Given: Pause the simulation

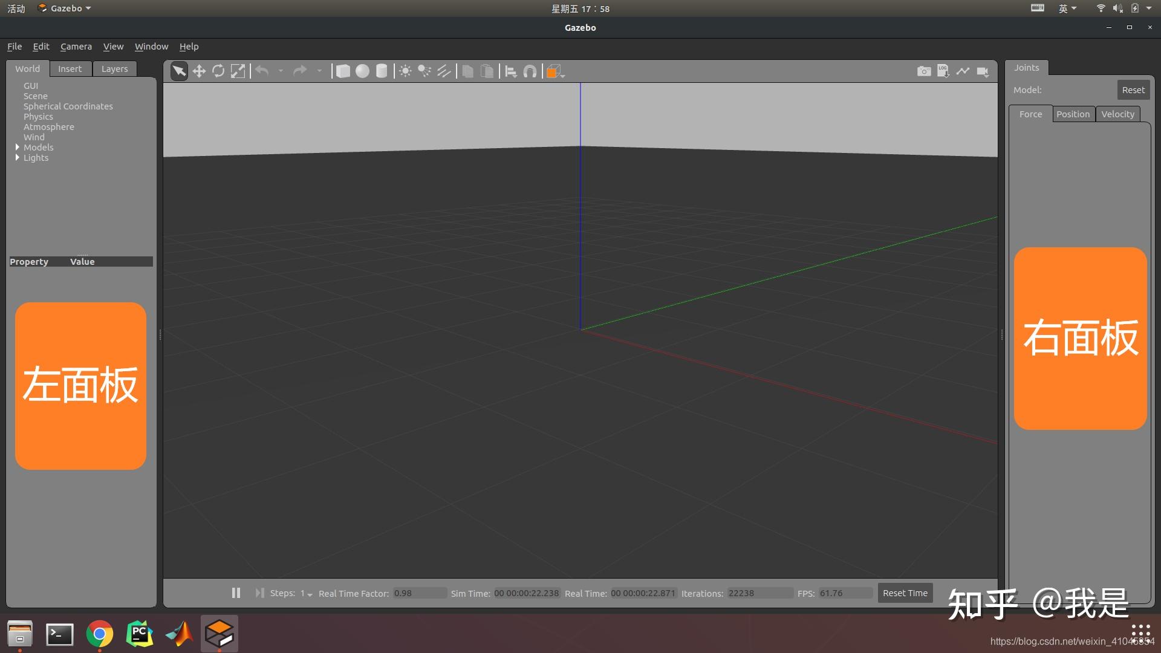Looking at the screenshot, I should coord(236,593).
